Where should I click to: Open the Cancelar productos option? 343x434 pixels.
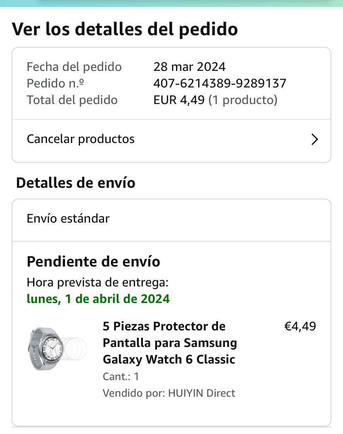pyautogui.click(x=81, y=139)
